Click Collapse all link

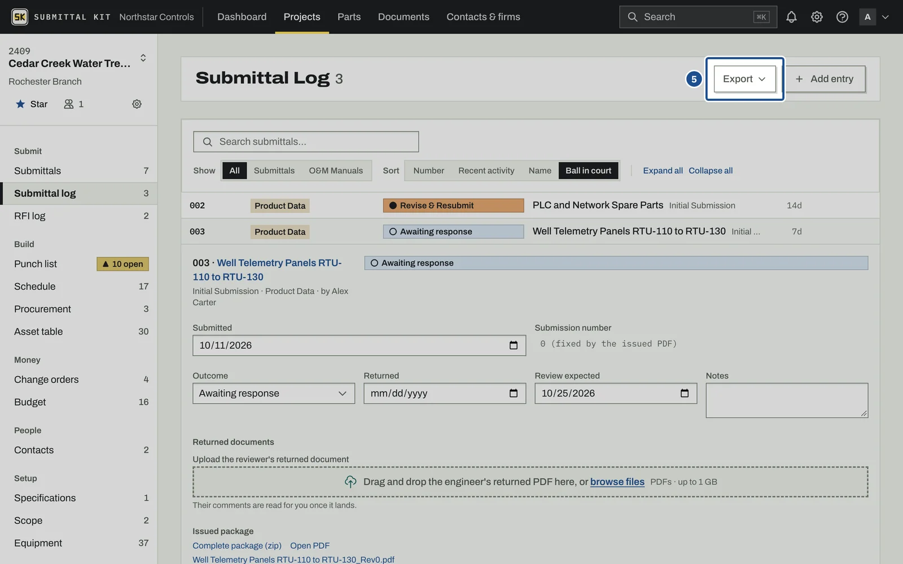point(711,170)
